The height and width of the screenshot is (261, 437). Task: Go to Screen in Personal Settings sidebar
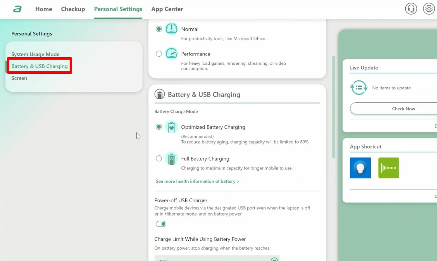19,78
